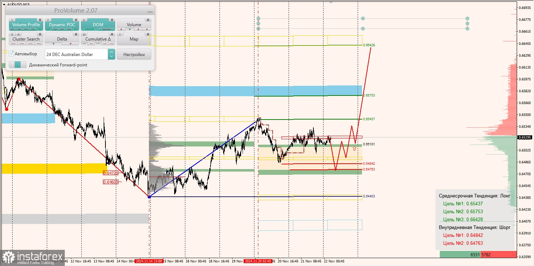Click Цель №2: 0.64763 in the forecast box
The height and width of the screenshot is (266, 534).
(463, 243)
